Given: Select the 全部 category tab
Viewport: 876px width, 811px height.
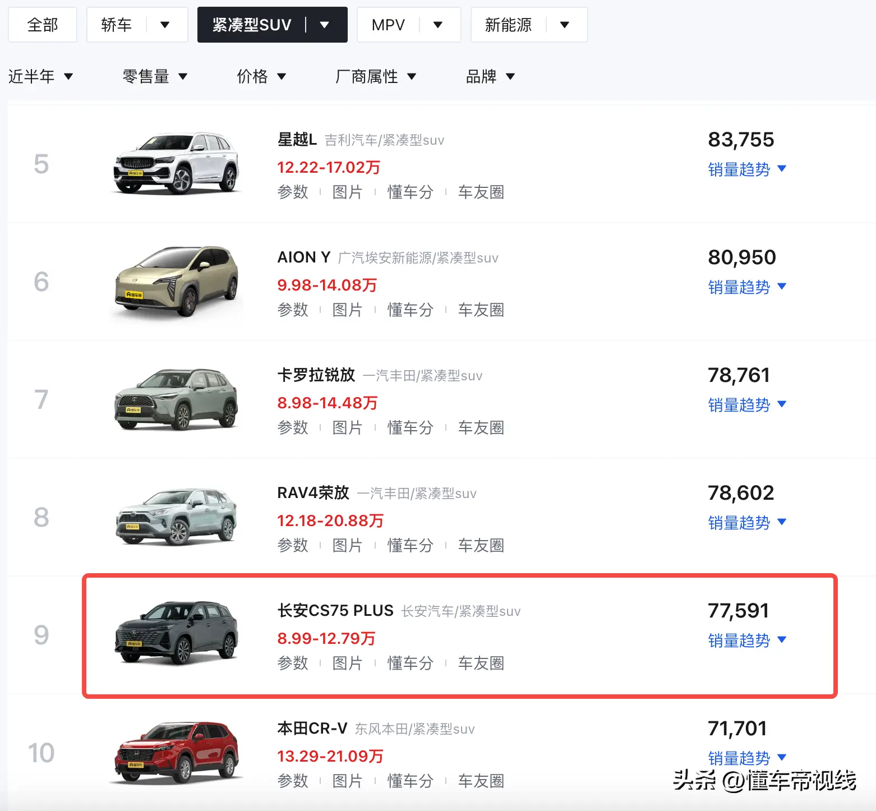Looking at the screenshot, I should click(x=43, y=25).
